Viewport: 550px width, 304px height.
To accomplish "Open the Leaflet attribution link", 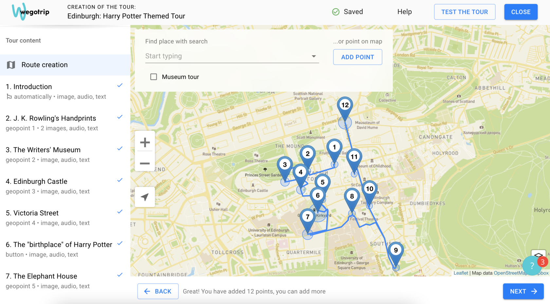I will [x=461, y=273].
